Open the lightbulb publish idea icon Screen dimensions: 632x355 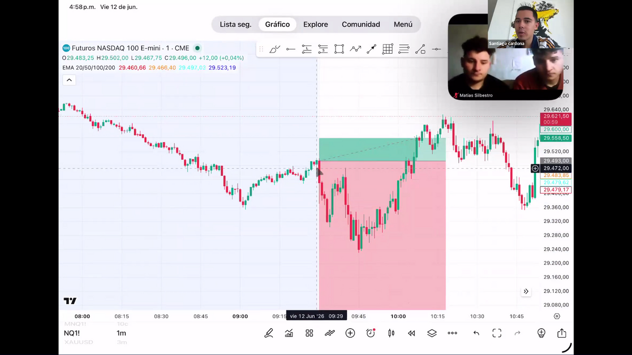(541, 333)
